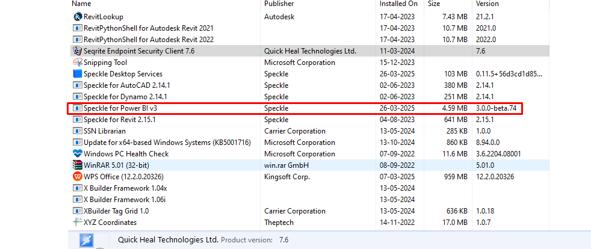Click the Windows PC Health Check heart icon
The width and height of the screenshot is (591, 249).
(x=77, y=154)
